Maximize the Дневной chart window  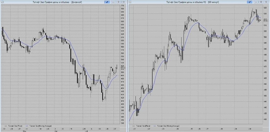pyautogui.click(x=119, y=2)
